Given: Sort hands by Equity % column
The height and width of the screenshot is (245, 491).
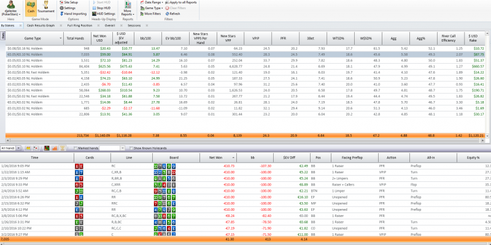Looking at the screenshot, I should click(474, 158).
